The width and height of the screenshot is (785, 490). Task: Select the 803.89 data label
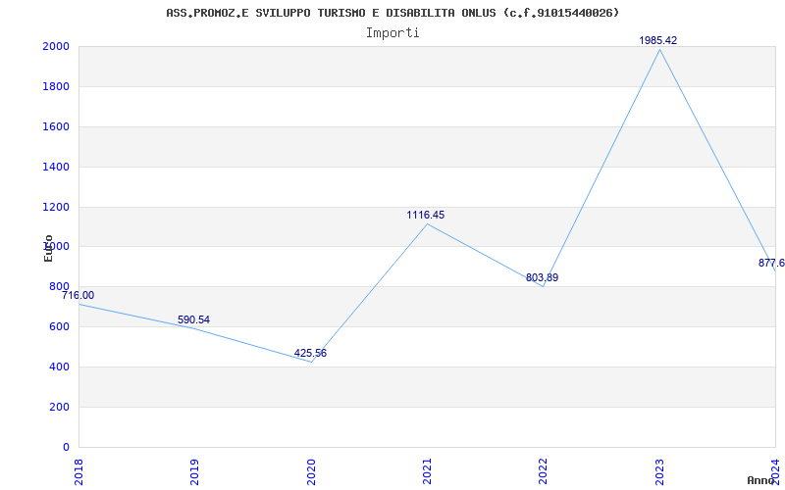click(543, 278)
